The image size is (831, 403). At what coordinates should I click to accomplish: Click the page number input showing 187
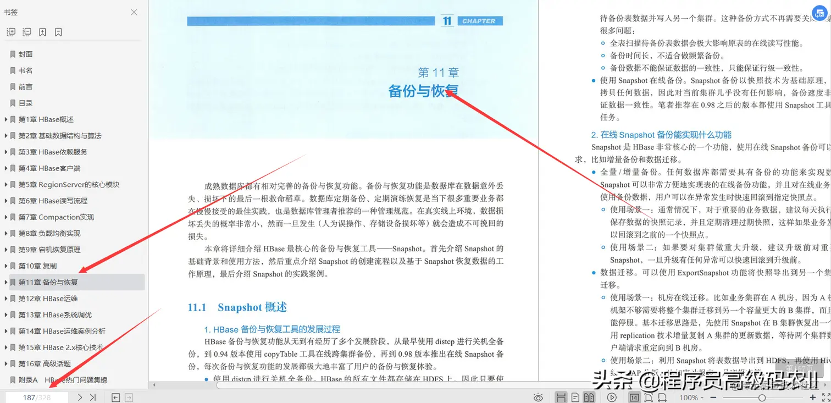(x=30, y=396)
